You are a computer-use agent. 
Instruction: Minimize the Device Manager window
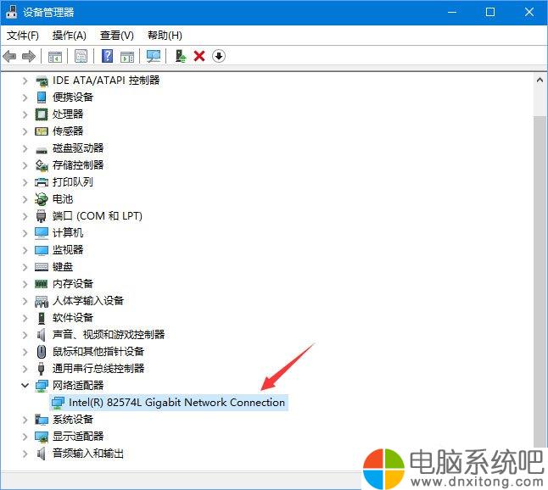pos(452,12)
